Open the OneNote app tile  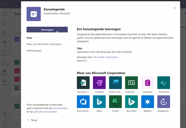pos(99,83)
